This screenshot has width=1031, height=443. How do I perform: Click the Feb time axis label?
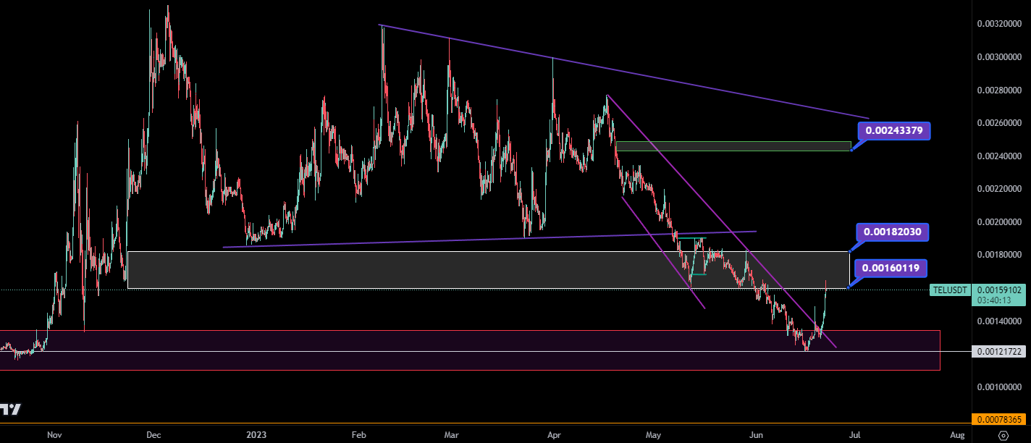pos(358,435)
